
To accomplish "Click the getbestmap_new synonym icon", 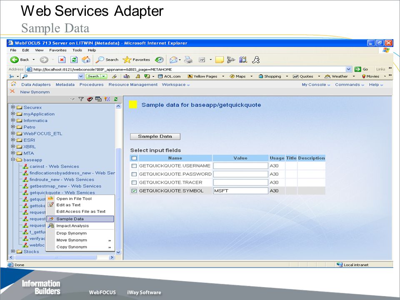I will click(x=25, y=186).
